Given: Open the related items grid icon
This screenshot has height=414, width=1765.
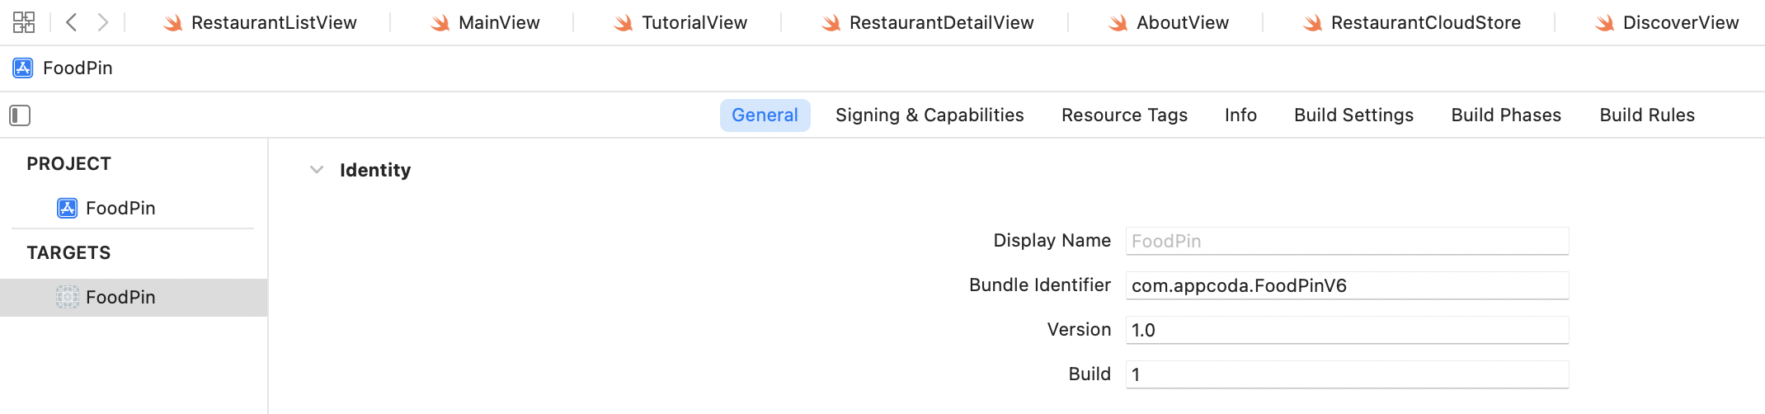Looking at the screenshot, I should click(24, 22).
